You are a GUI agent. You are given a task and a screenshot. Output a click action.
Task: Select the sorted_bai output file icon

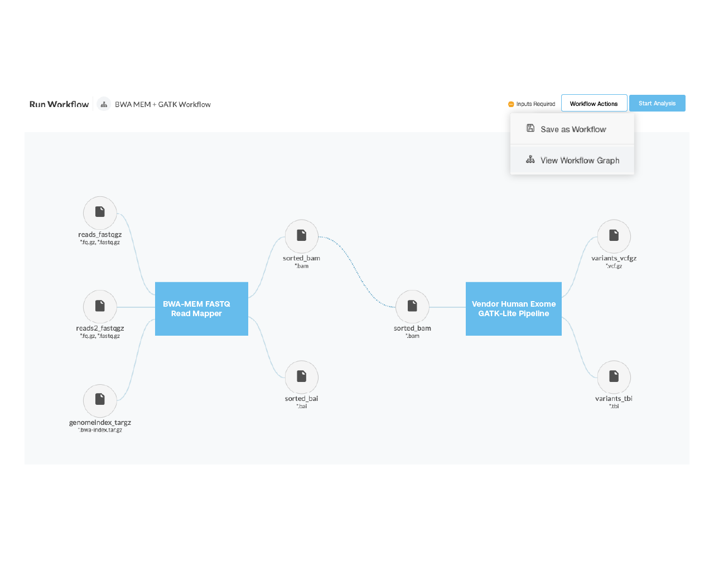coord(302,377)
